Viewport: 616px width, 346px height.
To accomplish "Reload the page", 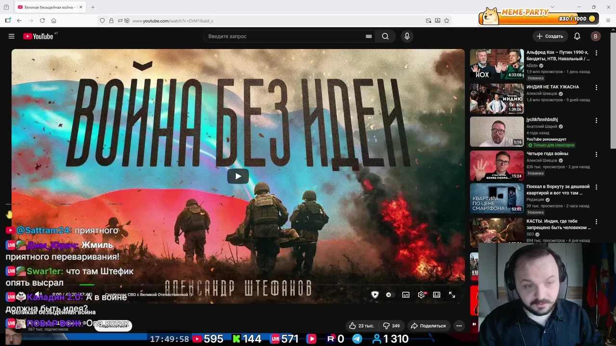I will pos(42,21).
